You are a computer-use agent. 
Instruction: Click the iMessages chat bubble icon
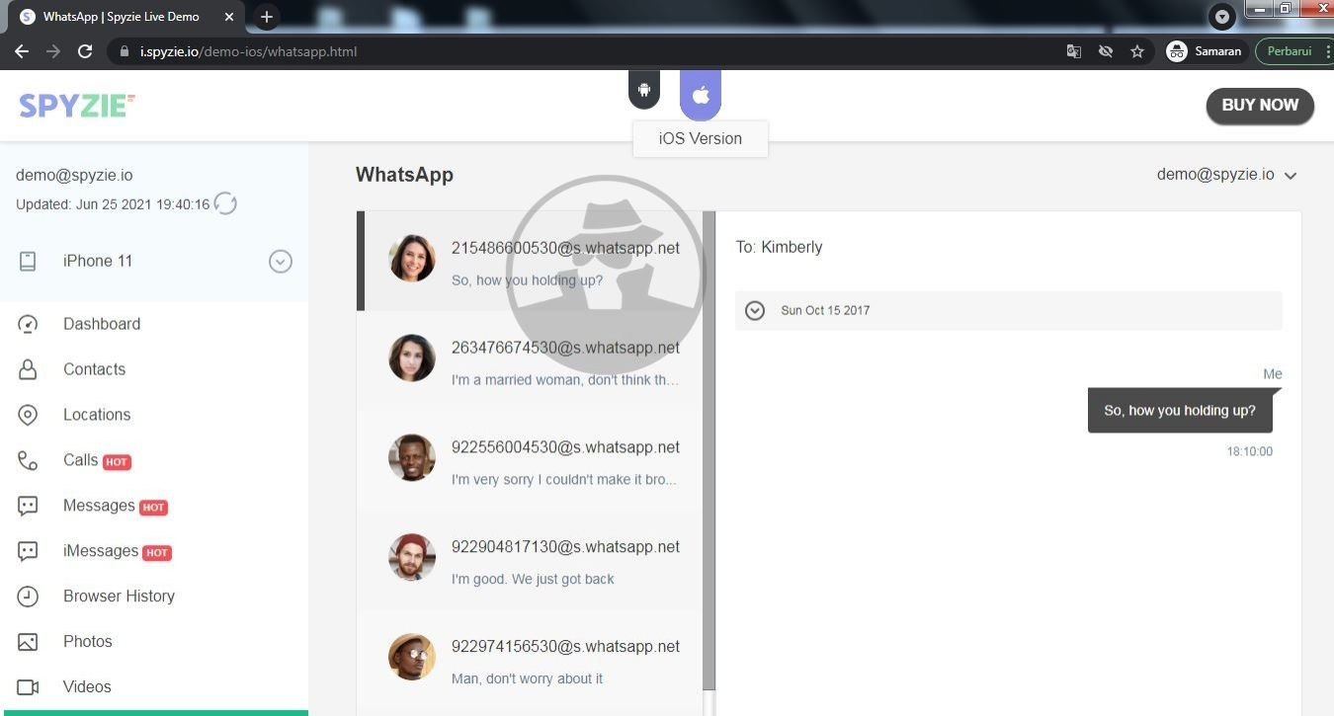(28, 551)
